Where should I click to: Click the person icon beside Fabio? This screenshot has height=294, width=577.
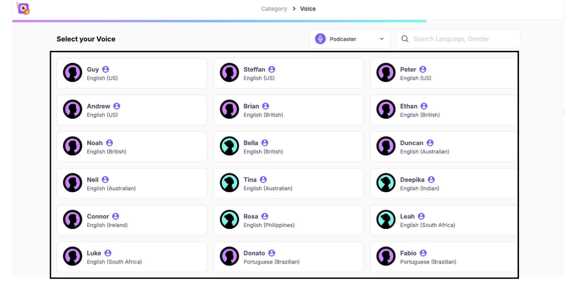point(423,253)
